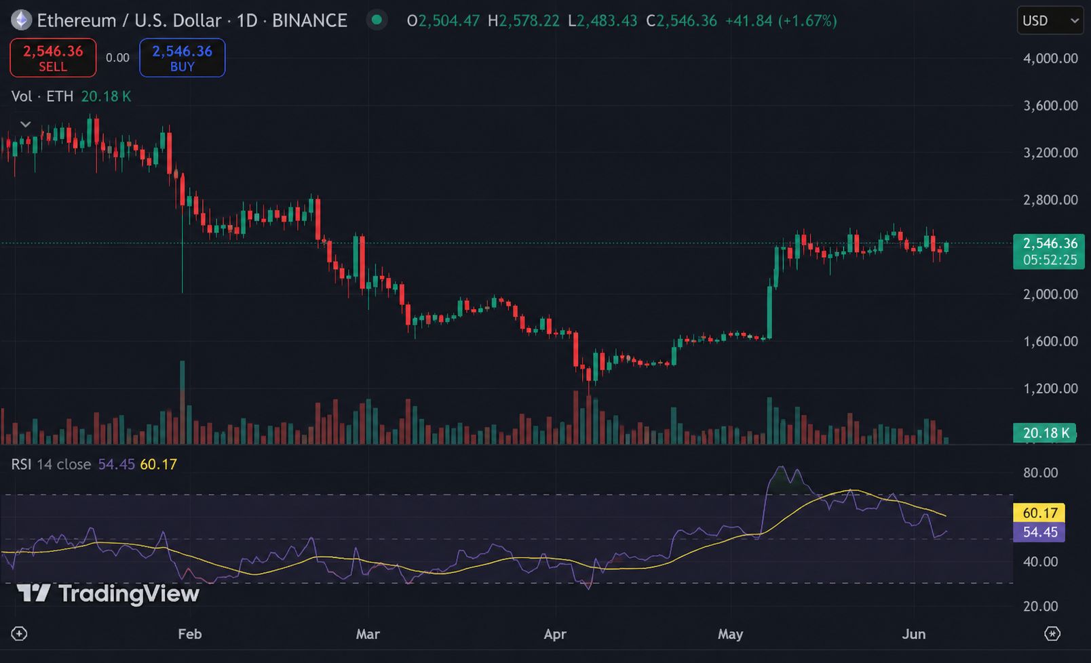Click the 3,600.00 price axis label
The width and height of the screenshot is (1091, 663).
click(x=1050, y=106)
